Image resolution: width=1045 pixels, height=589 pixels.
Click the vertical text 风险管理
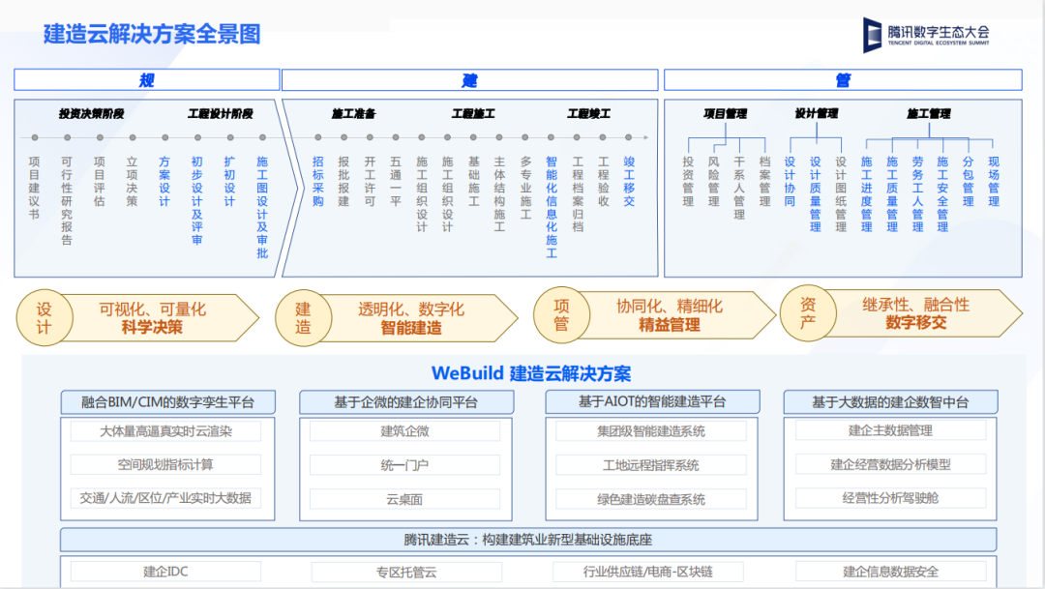pyautogui.click(x=714, y=181)
